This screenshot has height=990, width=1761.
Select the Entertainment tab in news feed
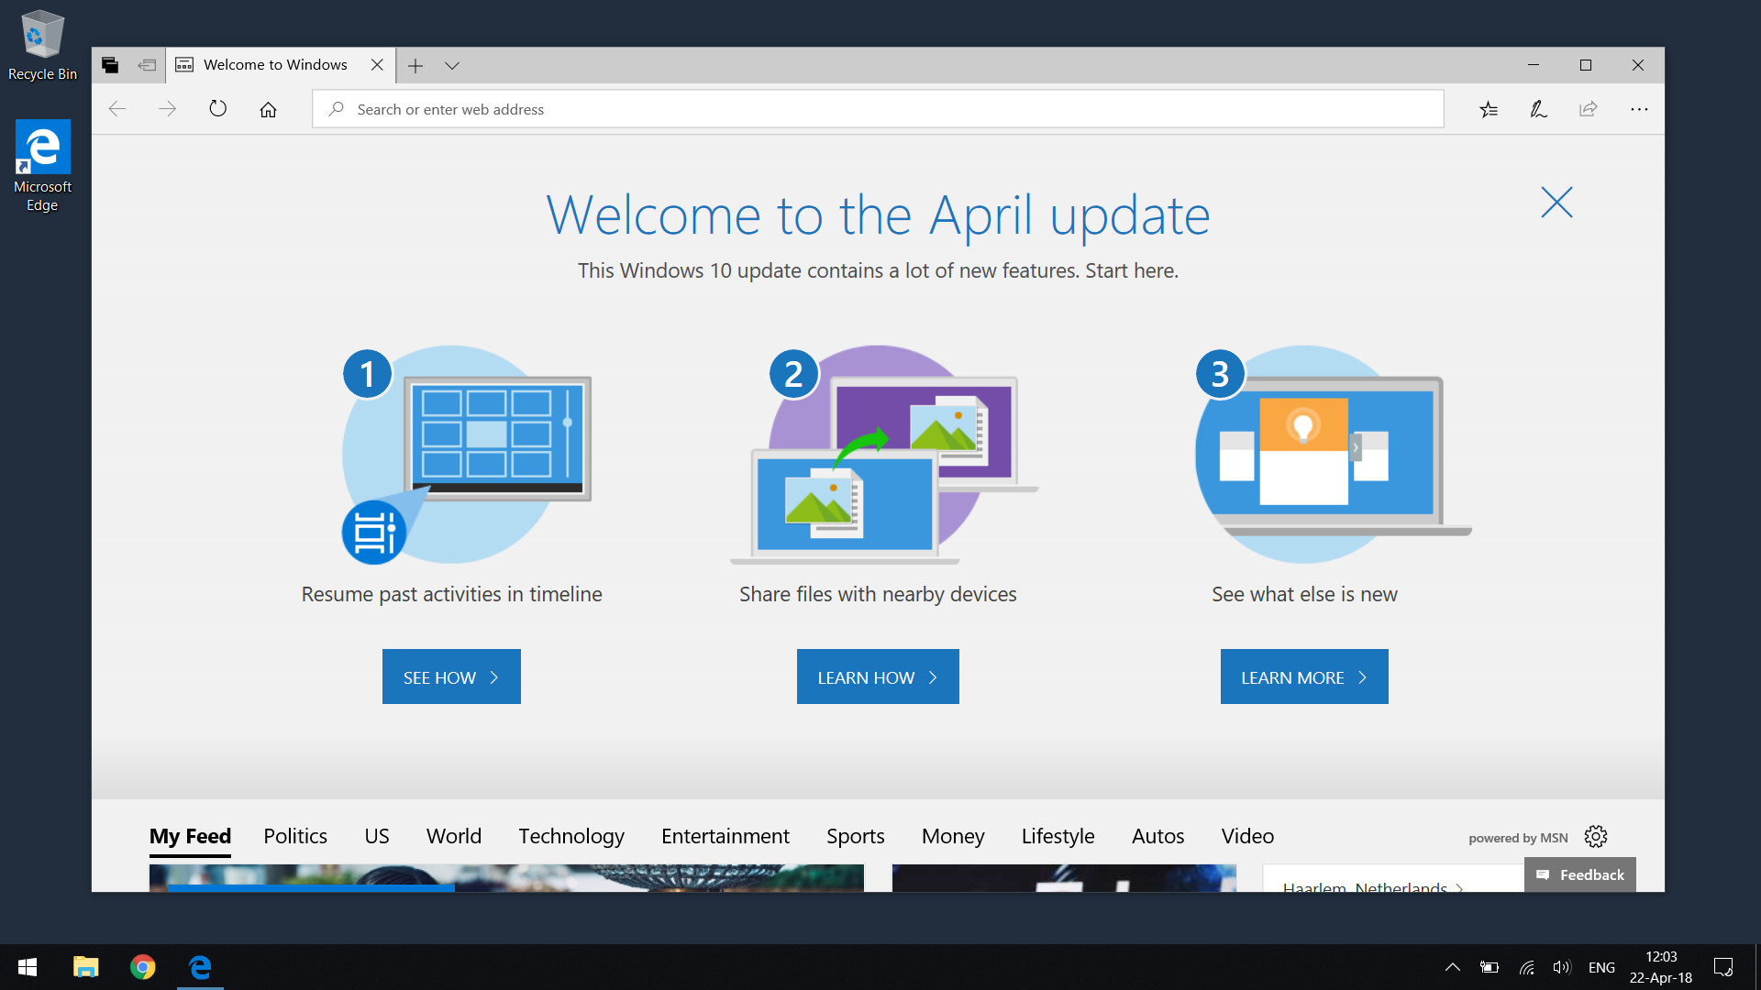click(725, 835)
